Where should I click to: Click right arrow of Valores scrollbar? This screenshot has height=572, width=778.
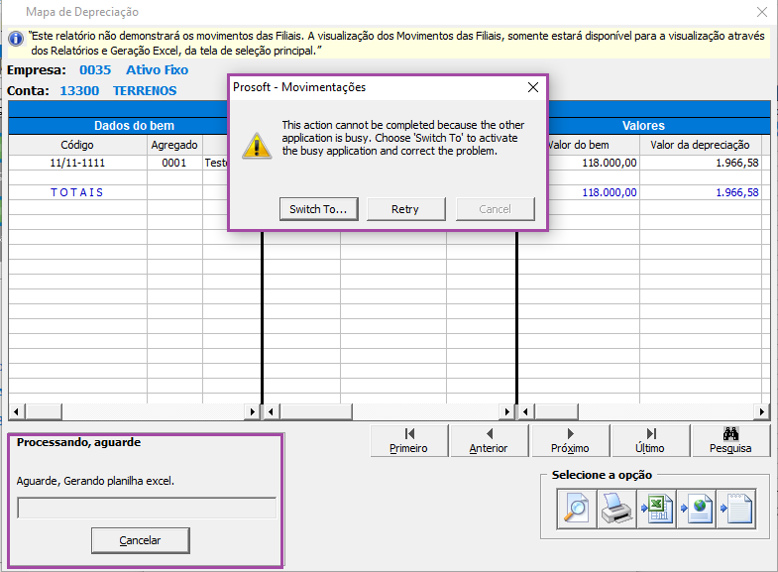pyautogui.click(x=762, y=411)
